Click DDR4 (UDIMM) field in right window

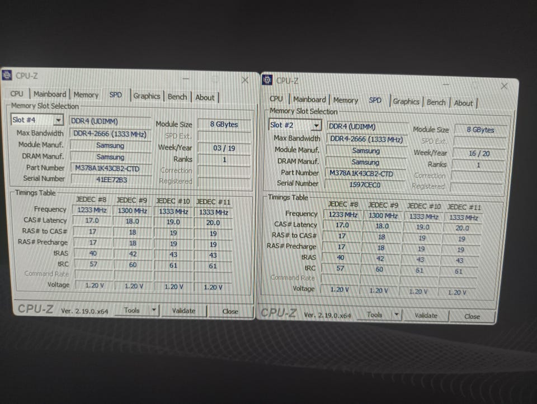tap(368, 127)
